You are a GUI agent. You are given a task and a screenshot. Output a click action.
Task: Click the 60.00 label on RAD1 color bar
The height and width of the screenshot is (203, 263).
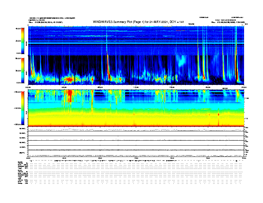[x=18, y=58]
